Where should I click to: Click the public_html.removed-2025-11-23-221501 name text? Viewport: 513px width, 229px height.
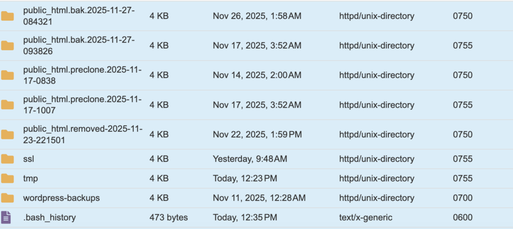(83, 134)
